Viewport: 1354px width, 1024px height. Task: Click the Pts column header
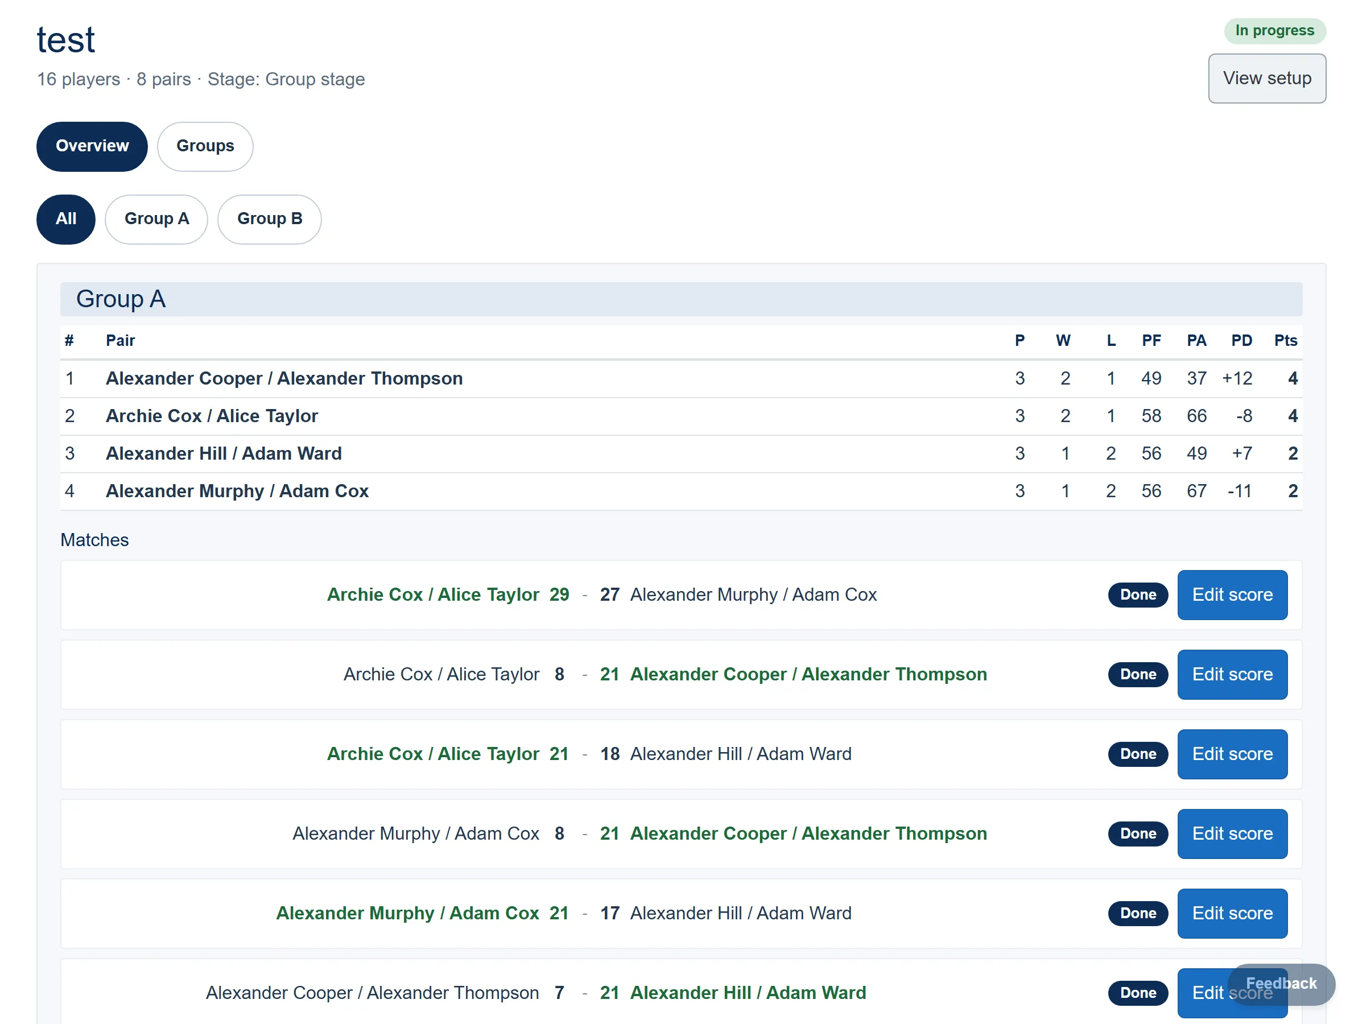click(1285, 340)
